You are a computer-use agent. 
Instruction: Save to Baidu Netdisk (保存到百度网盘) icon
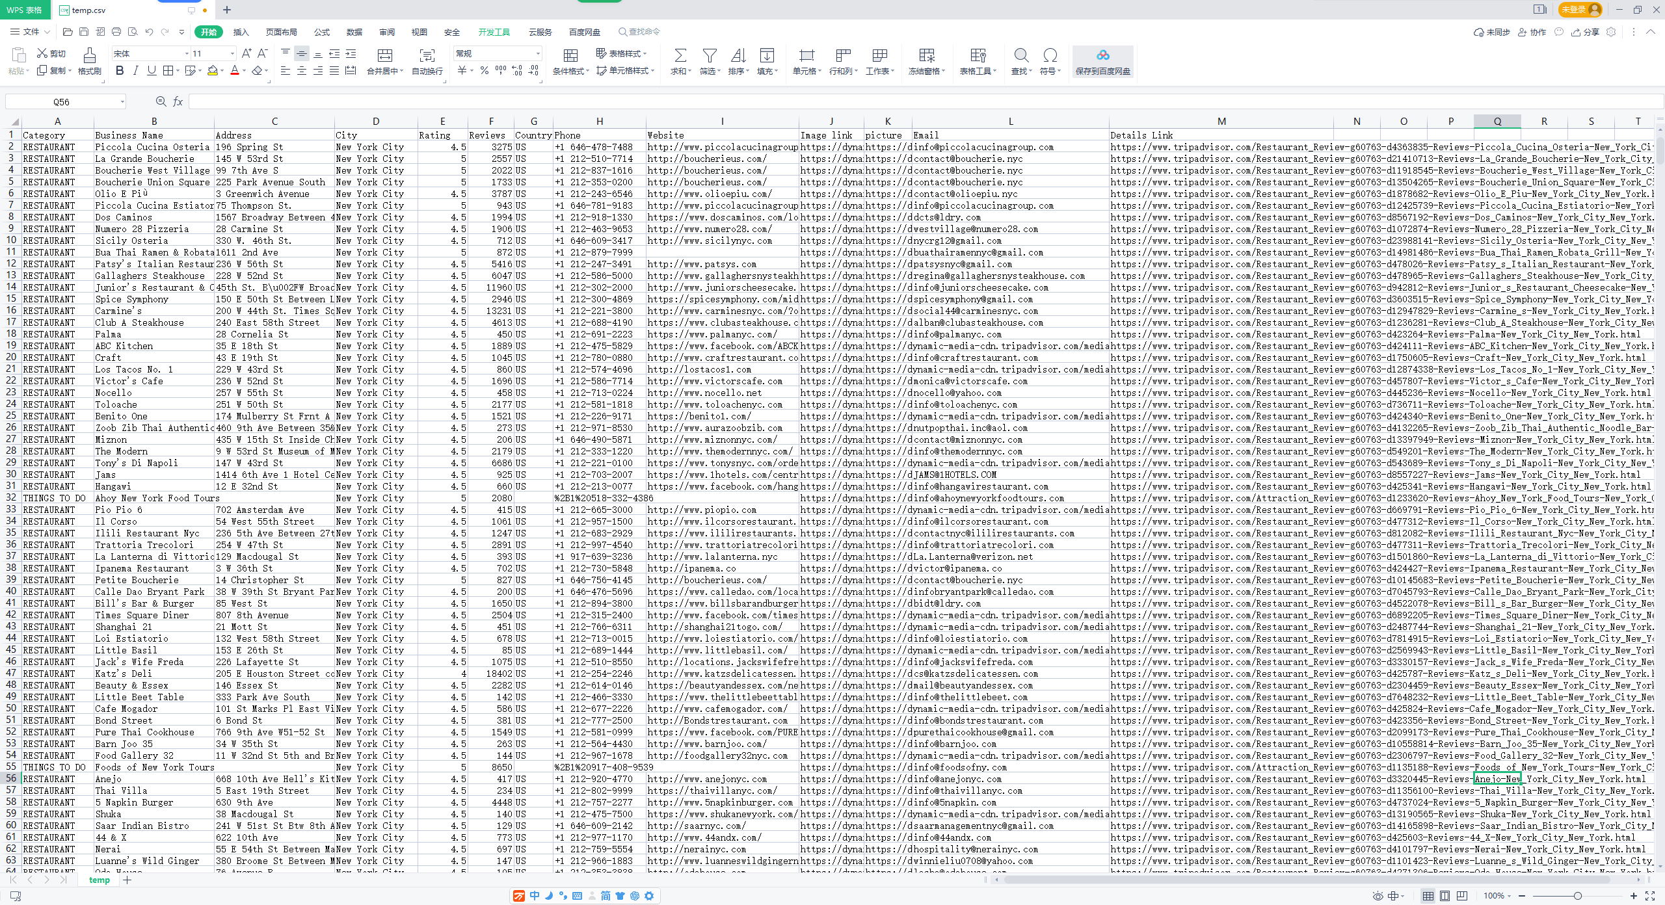1102,56
